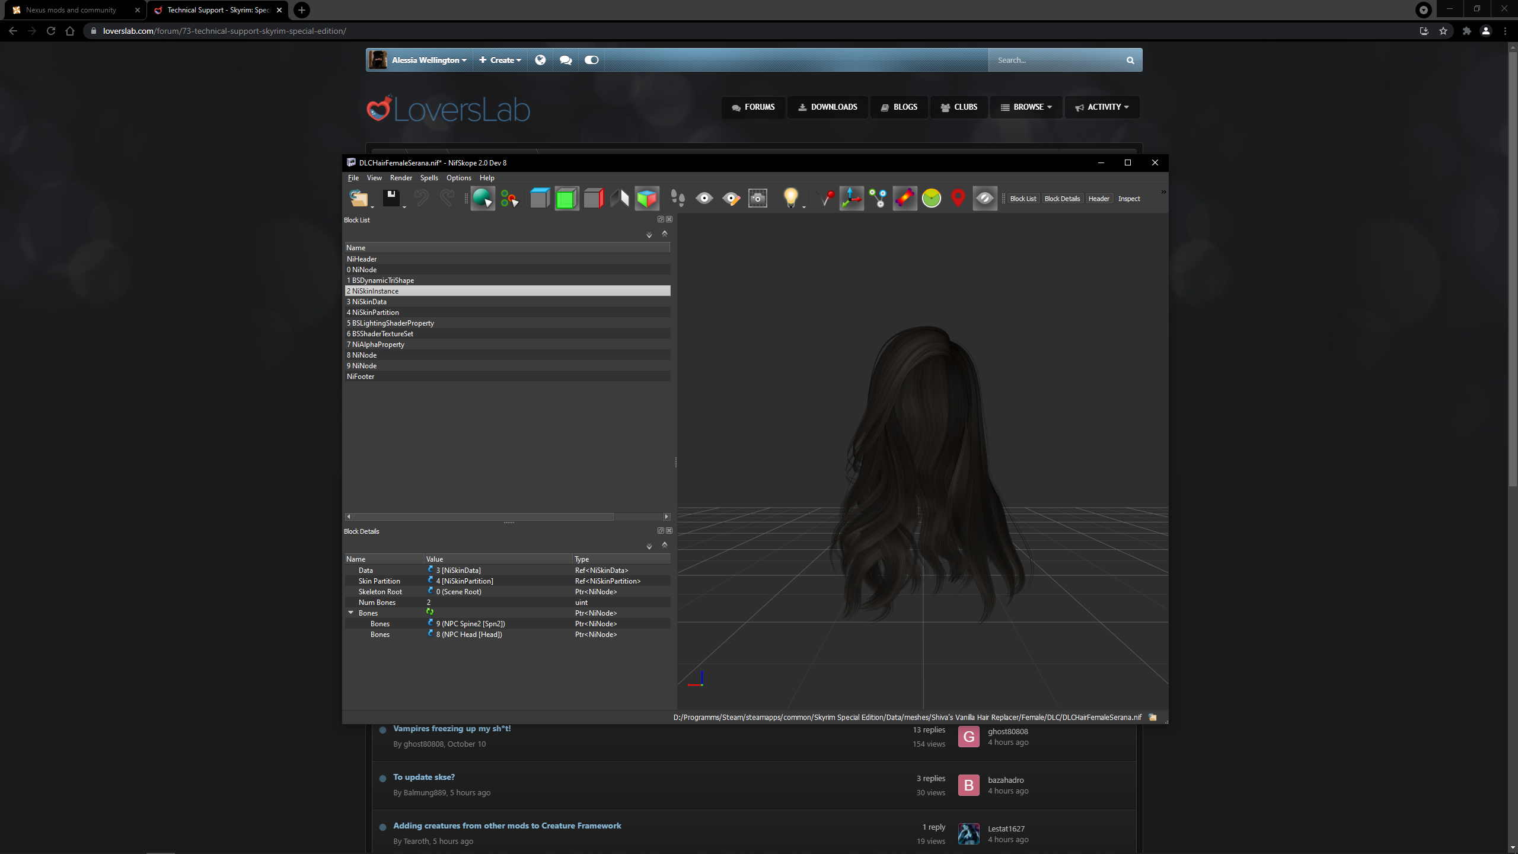Open the Render menu in NifSkope
Image resolution: width=1518 pixels, height=854 pixels.
[x=401, y=178]
